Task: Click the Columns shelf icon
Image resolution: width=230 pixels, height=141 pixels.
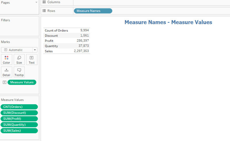Action: (44, 2)
